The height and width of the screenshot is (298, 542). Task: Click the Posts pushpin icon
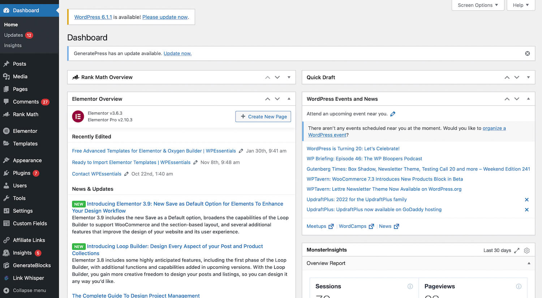(7, 64)
